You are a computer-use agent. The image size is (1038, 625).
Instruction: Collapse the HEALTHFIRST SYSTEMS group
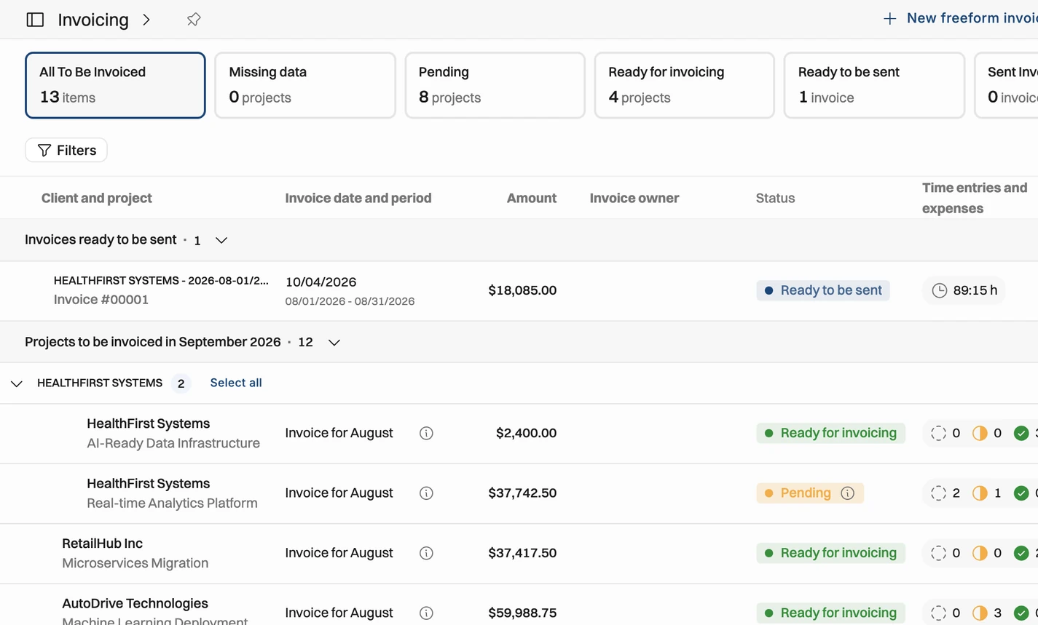[16, 383]
